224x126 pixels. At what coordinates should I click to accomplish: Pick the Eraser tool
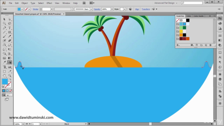click(x=9, y=41)
